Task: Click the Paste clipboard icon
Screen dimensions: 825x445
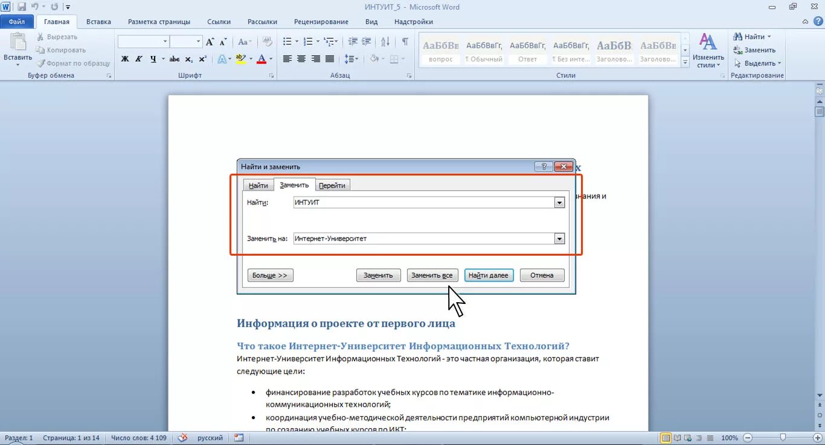Action: click(x=18, y=42)
